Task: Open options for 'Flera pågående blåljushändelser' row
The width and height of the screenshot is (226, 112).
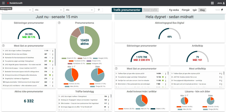Action: (222, 80)
